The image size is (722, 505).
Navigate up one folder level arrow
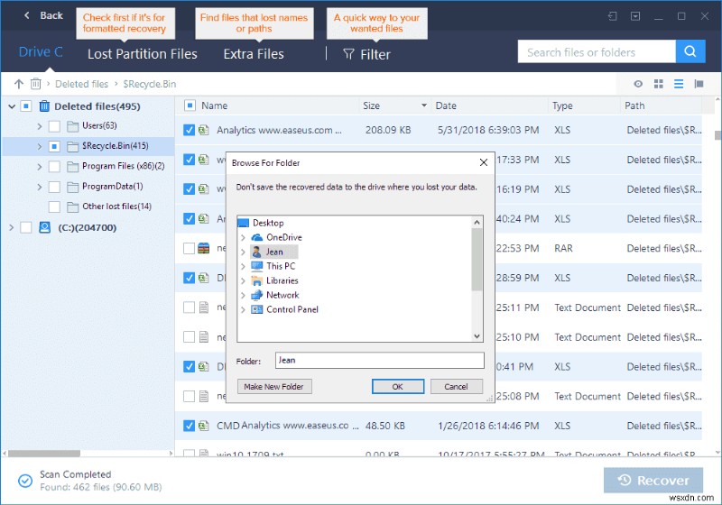[18, 84]
